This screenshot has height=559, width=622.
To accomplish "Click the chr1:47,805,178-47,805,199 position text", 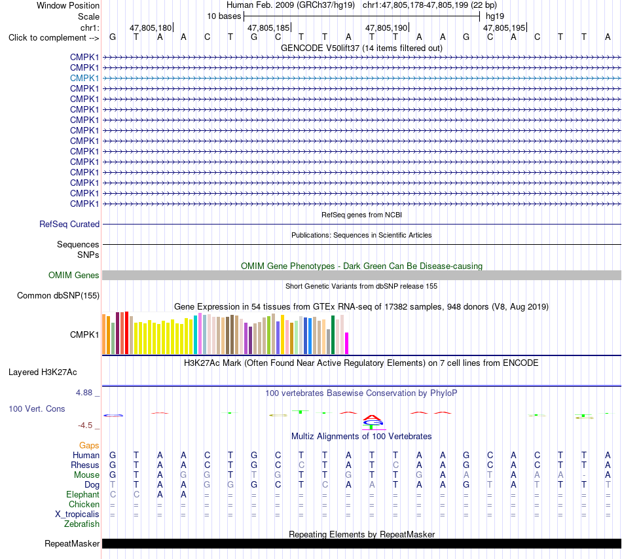I will coord(430,5).
